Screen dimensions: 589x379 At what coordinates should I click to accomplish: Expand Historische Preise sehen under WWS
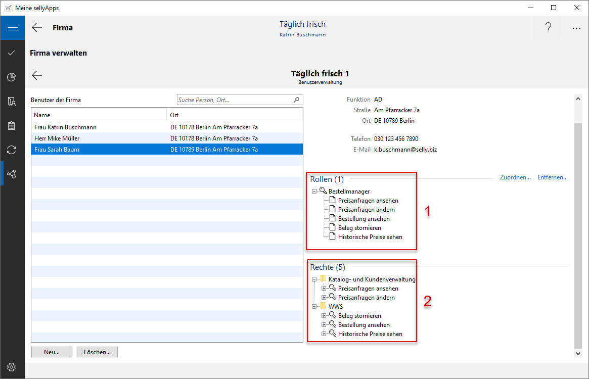tap(324, 334)
